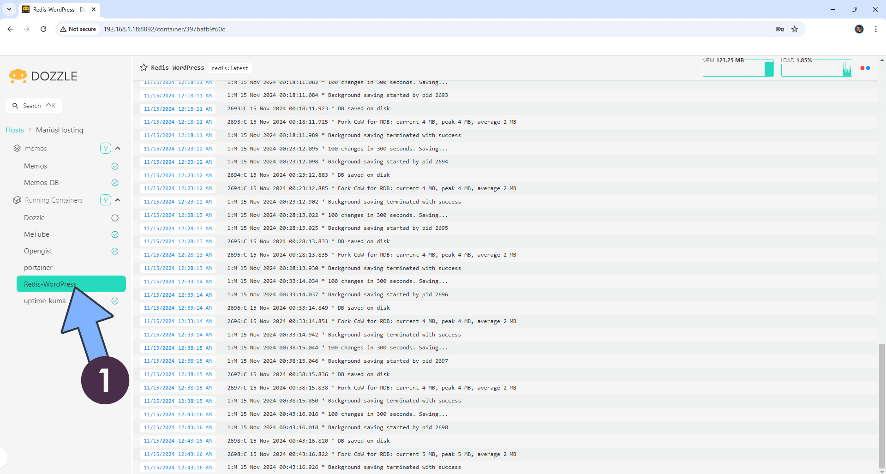The height and width of the screenshot is (474, 886).
Task: Click the LOAD usage chart
Action: pos(816,67)
